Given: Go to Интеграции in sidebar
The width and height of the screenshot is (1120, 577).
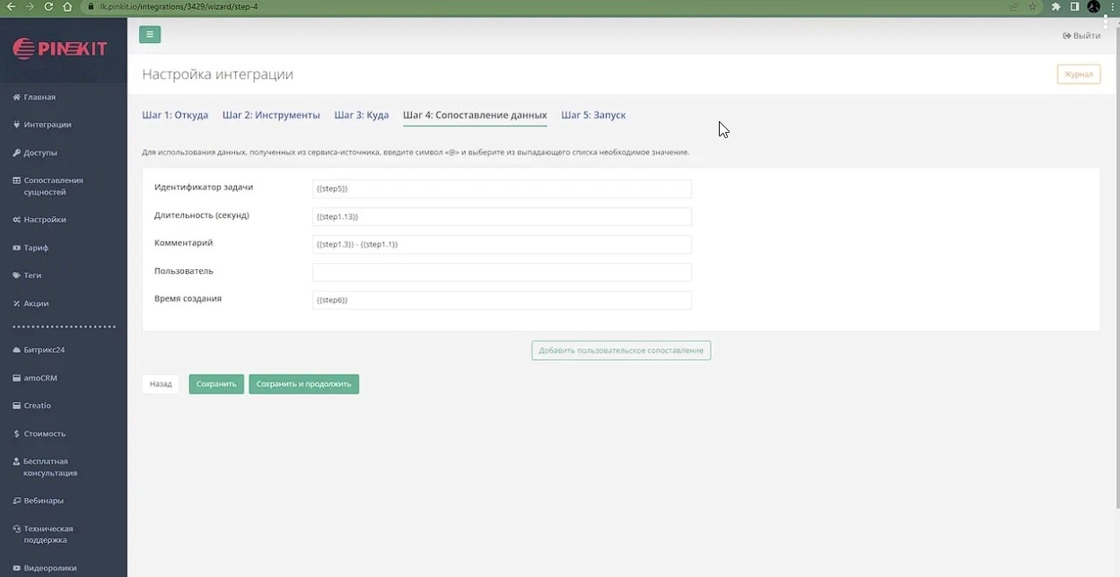Looking at the screenshot, I should (47, 125).
